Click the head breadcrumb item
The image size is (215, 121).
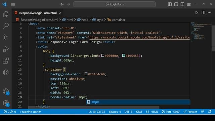[85, 20]
